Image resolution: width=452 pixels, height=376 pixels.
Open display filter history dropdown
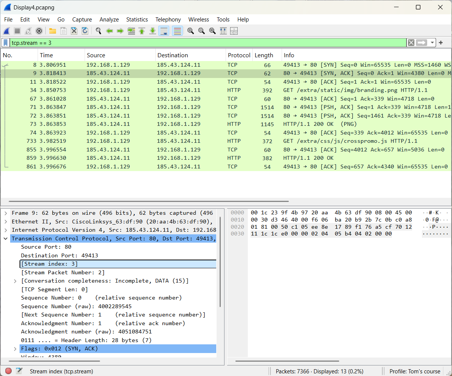pyautogui.click(x=432, y=43)
